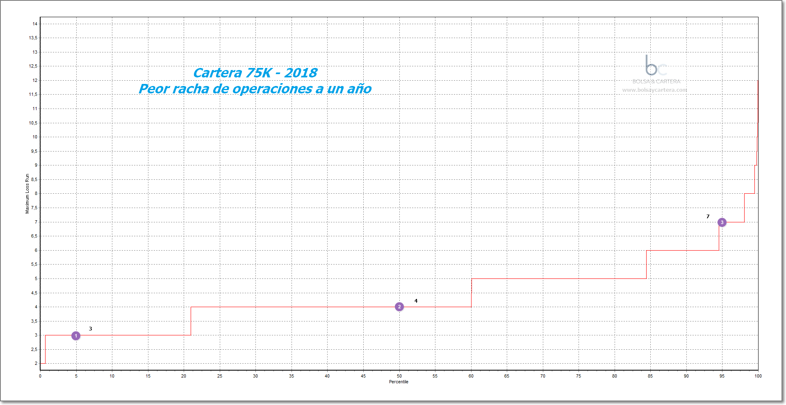This screenshot has width=786, height=405.
Task: Pick the y-axis tick value 2,5
Action: coord(34,349)
